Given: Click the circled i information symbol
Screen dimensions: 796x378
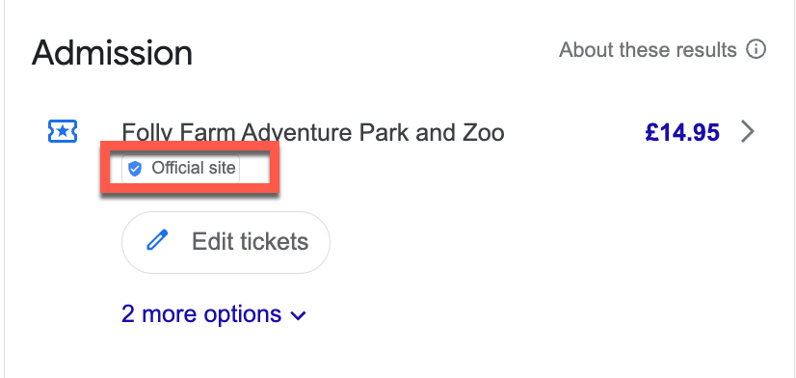Looking at the screenshot, I should (x=756, y=50).
